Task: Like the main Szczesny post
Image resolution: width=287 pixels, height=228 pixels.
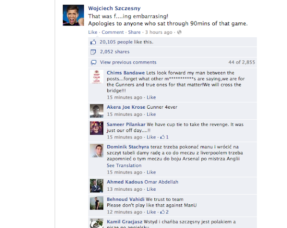Action: pyautogui.click(x=93, y=32)
